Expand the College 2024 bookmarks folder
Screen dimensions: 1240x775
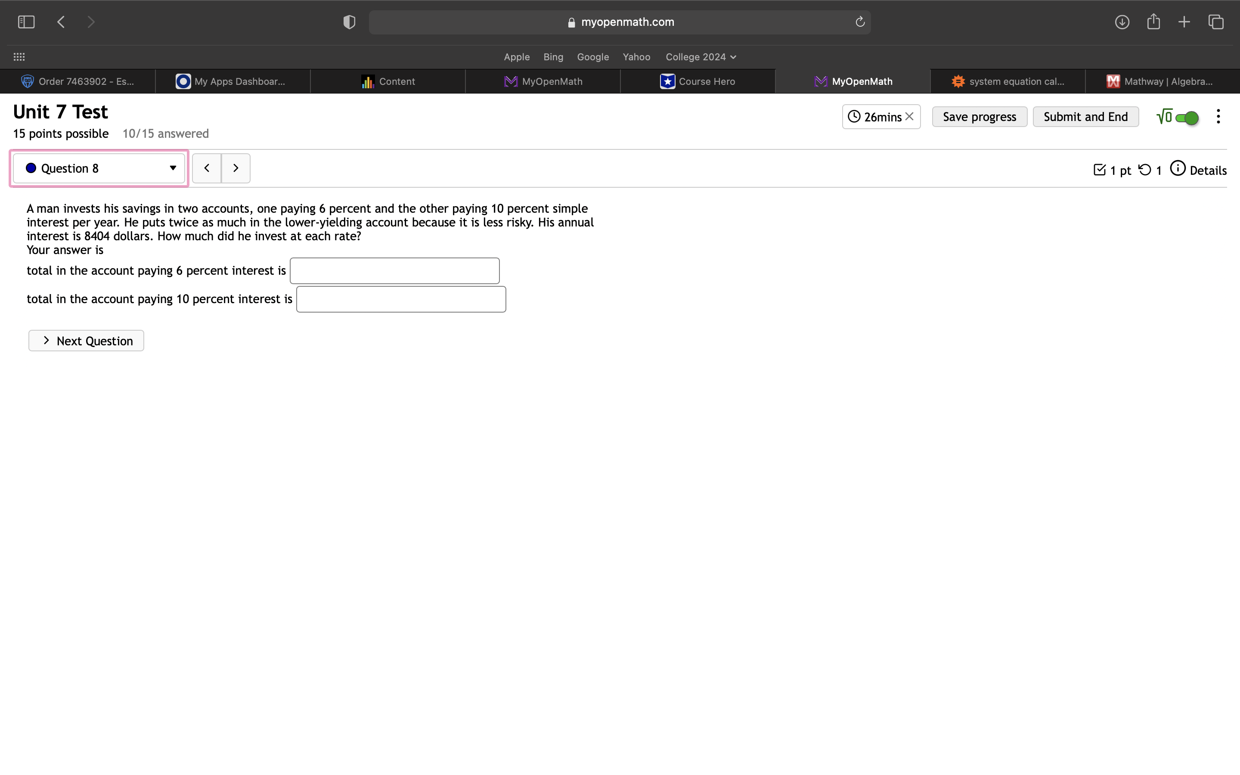[x=700, y=57]
